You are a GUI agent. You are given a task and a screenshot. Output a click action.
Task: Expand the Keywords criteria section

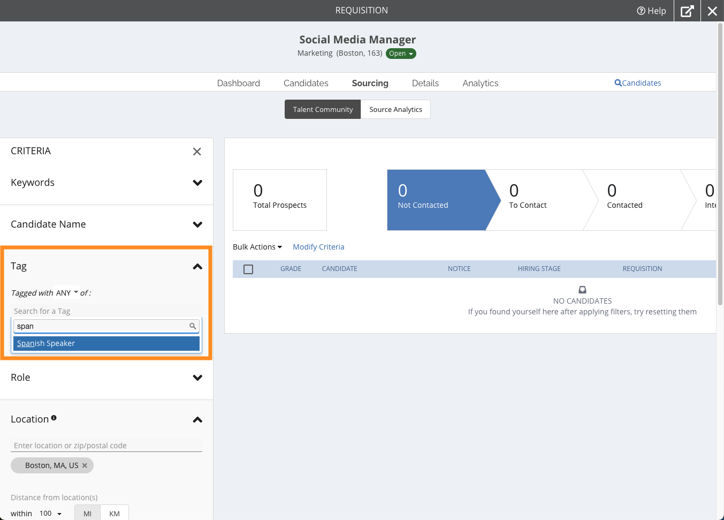pyautogui.click(x=197, y=183)
